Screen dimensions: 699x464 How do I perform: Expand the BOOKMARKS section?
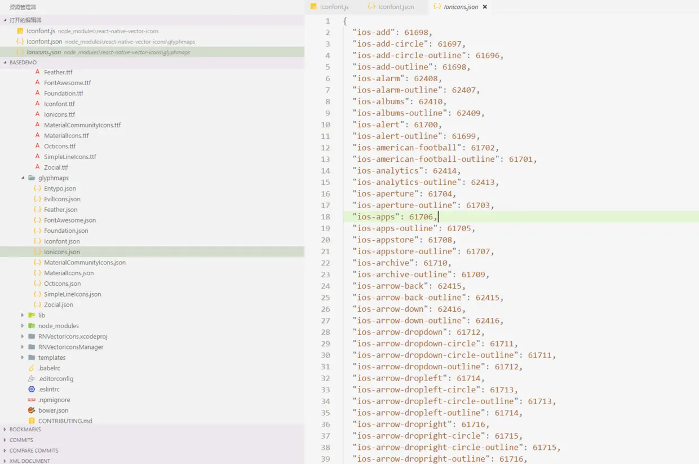tap(5, 430)
